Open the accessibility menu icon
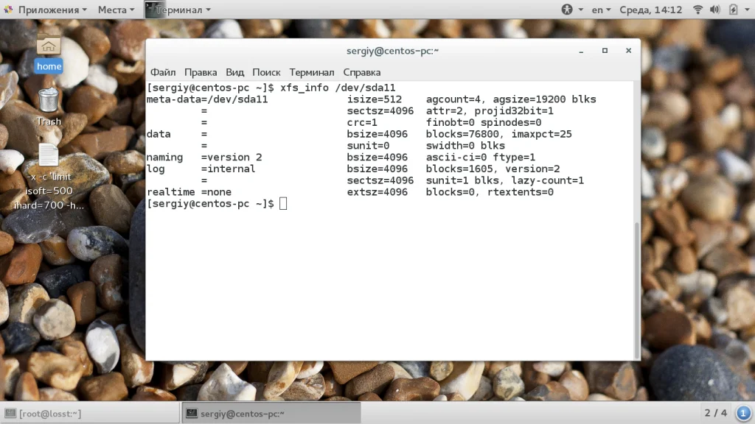 click(x=567, y=10)
